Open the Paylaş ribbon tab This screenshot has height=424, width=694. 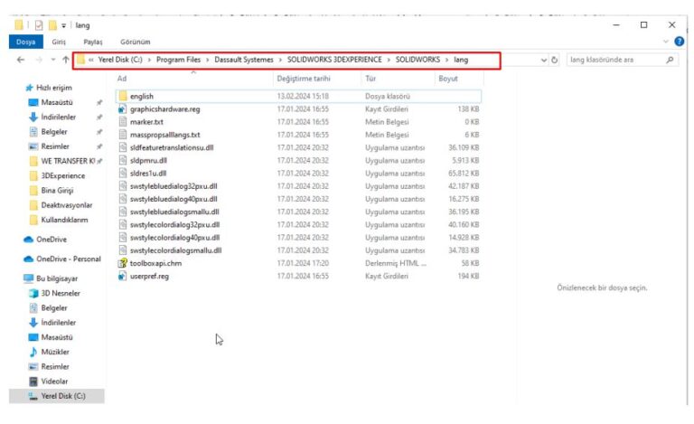[93, 42]
